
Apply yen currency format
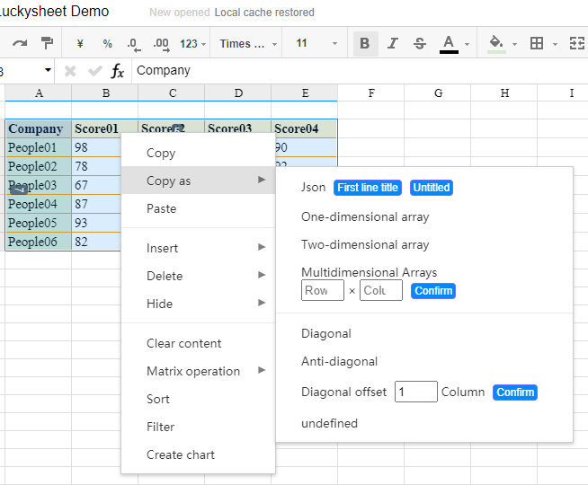point(80,44)
